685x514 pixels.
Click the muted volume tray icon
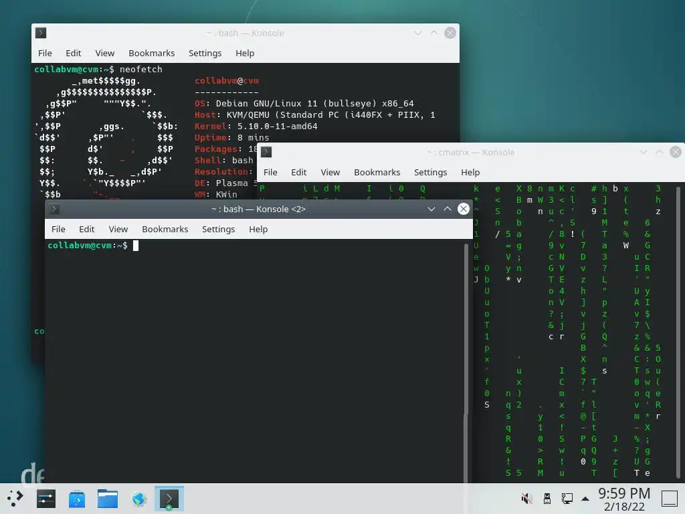(x=527, y=498)
